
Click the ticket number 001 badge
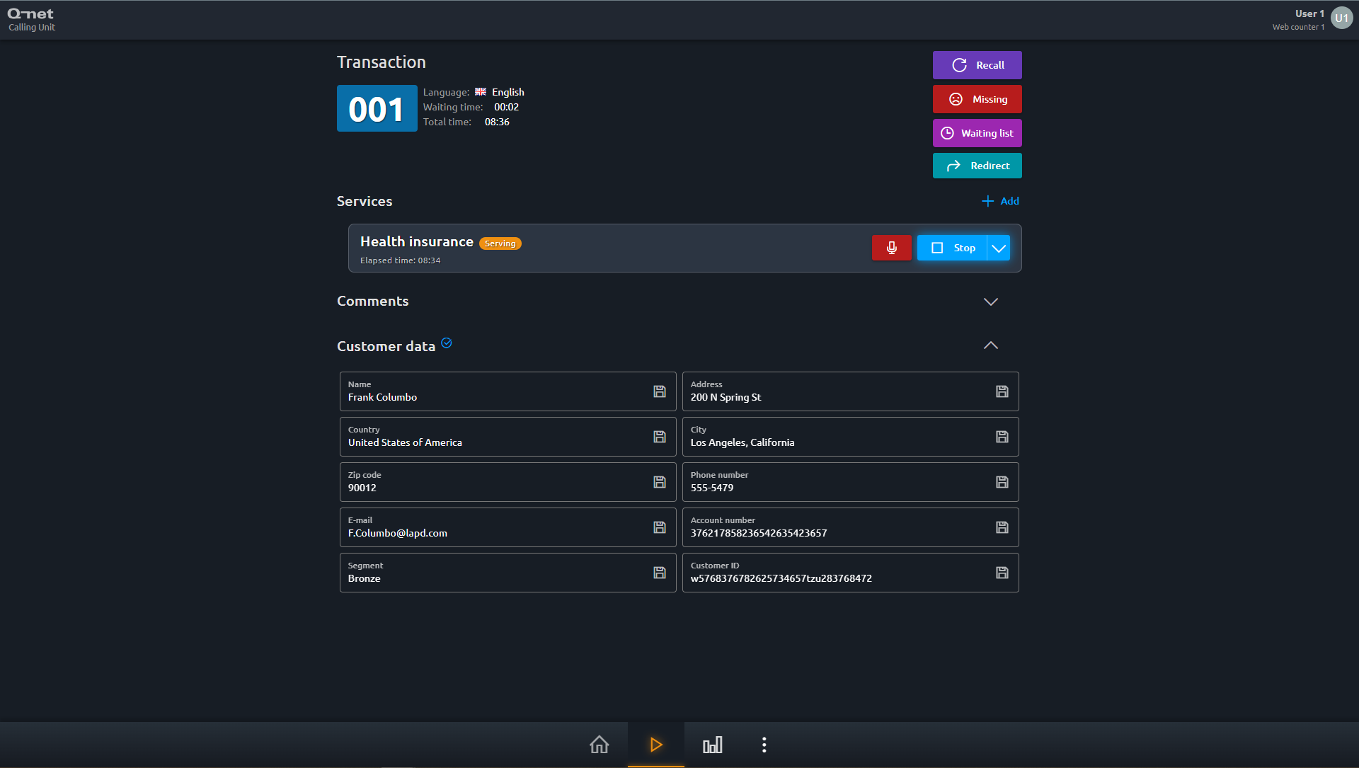tap(377, 108)
